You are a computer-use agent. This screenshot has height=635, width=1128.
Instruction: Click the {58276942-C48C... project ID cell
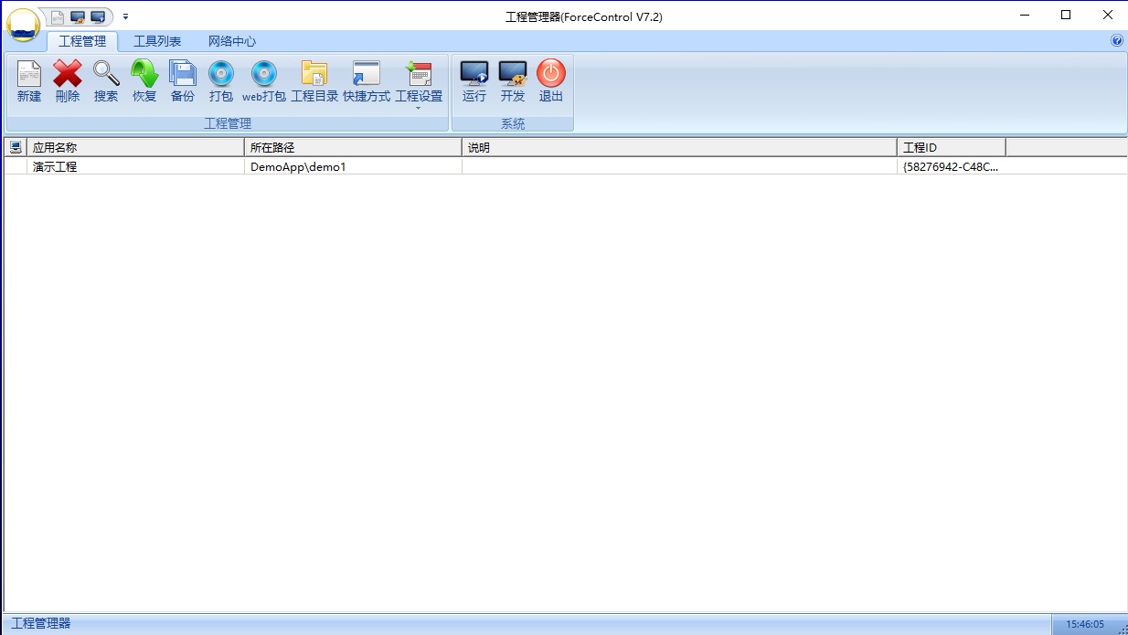952,166
